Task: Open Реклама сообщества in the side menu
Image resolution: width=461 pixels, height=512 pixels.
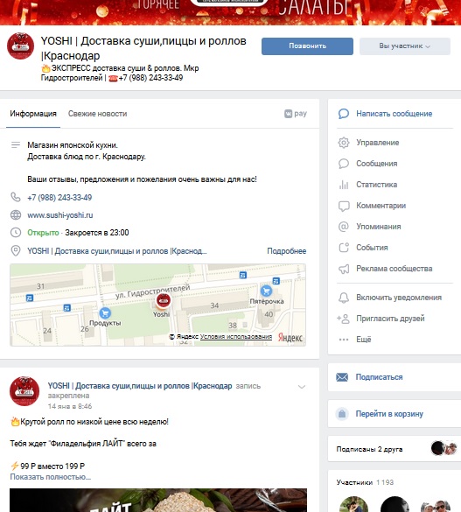Action: [x=395, y=269]
